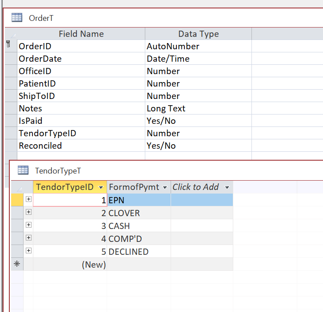Click the PatientID field name cell
This screenshot has width=323, height=312.
click(81, 83)
